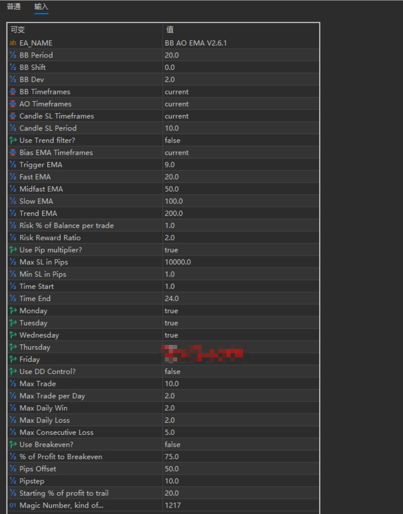Viewport: 403px width, 514px height.
Task: Toggle the Use Trend filter? false value
Action: click(x=172, y=140)
